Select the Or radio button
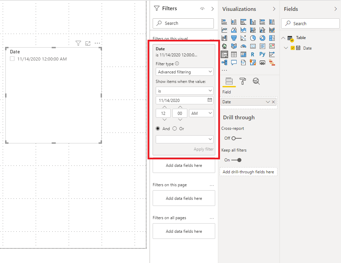341x263 pixels. point(175,128)
